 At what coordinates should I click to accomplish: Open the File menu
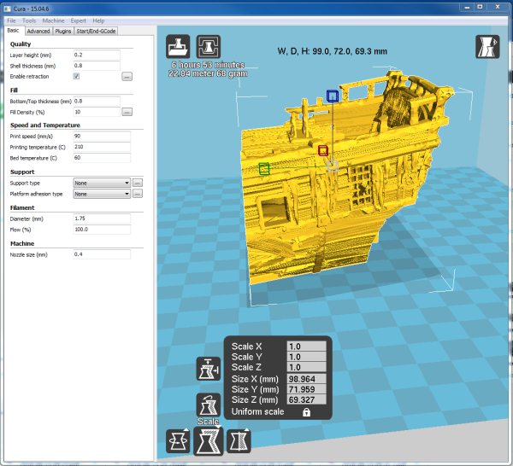11,20
